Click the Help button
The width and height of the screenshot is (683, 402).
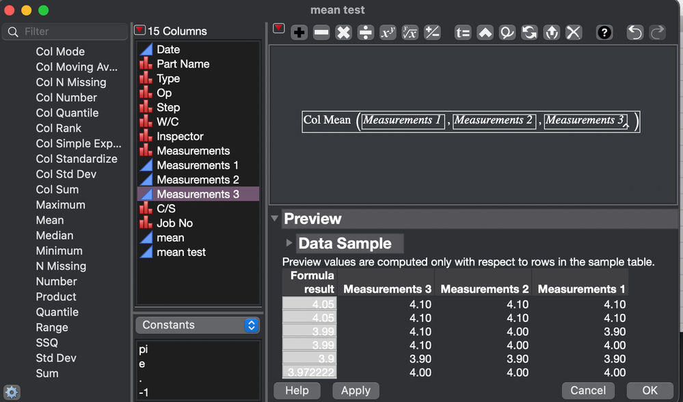(297, 390)
